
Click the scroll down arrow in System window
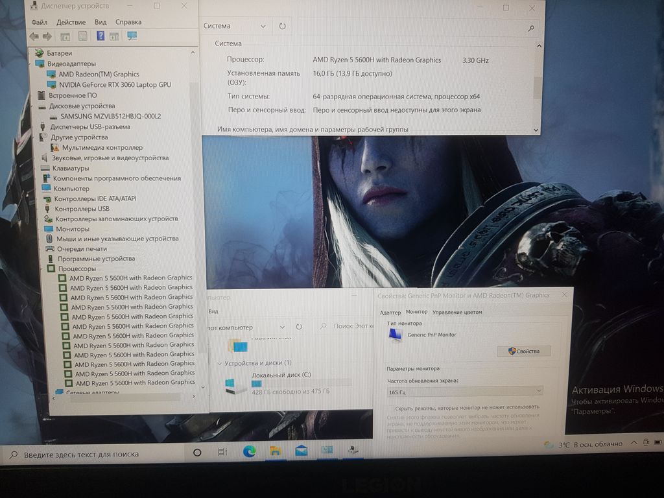coord(536,130)
